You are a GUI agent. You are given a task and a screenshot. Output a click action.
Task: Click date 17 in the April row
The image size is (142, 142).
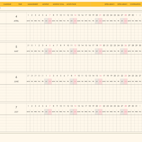coord(86,15)
